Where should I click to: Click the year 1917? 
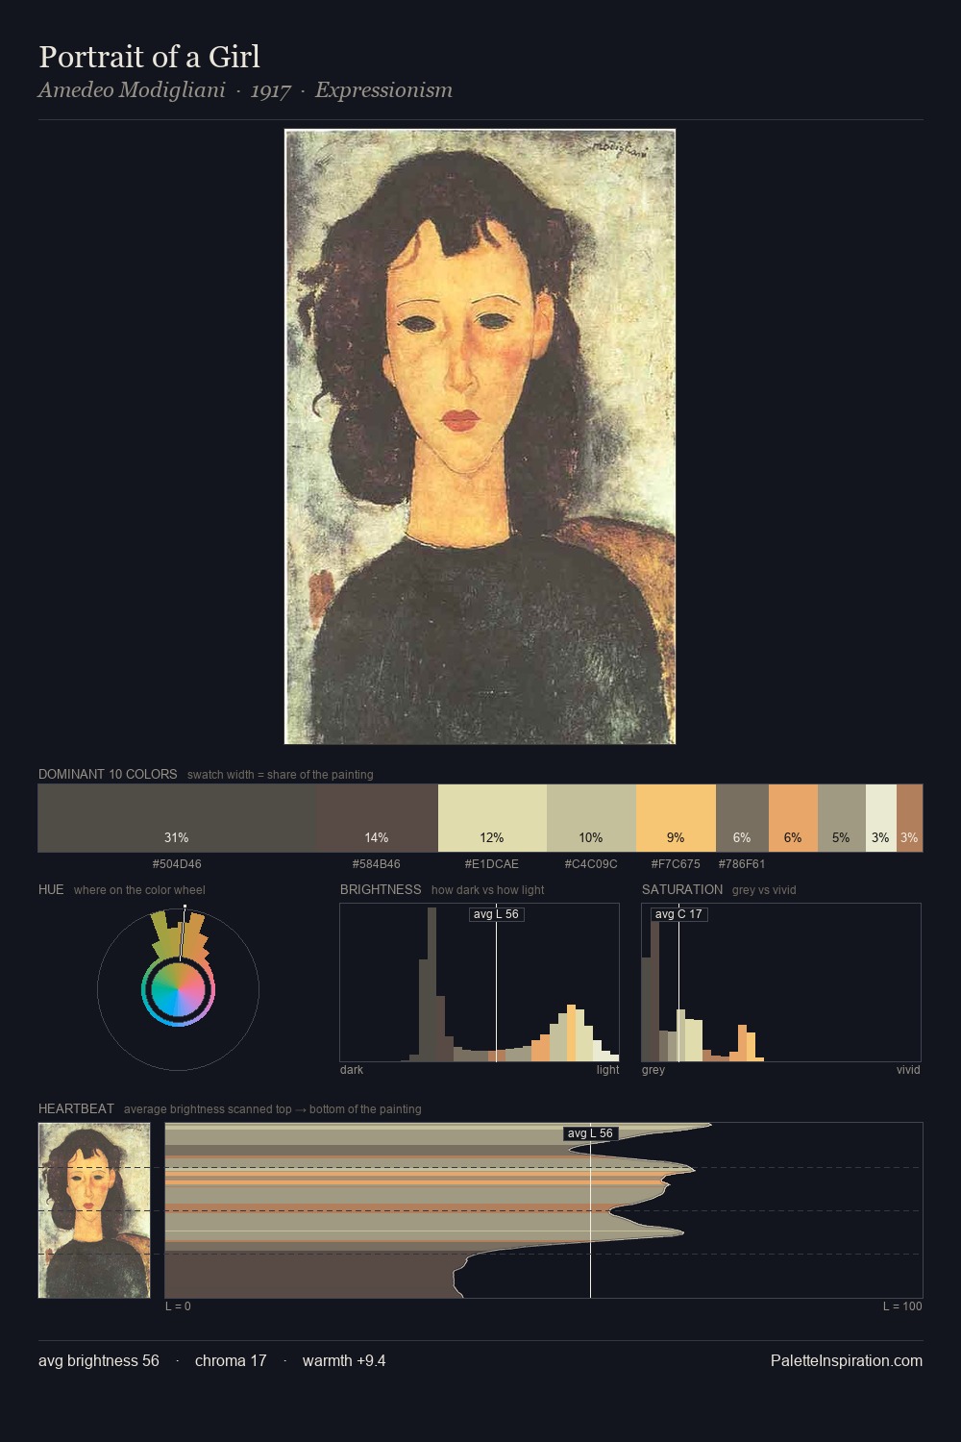pos(270,90)
